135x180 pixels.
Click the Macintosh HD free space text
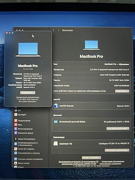(x=114, y=143)
